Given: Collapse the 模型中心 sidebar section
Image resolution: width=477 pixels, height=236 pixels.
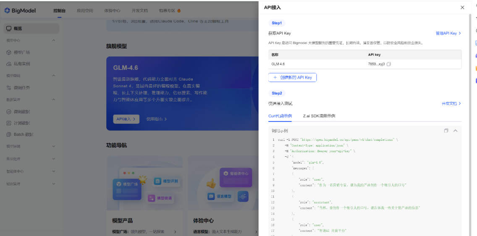Looking at the screenshot, I should coord(53,40).
